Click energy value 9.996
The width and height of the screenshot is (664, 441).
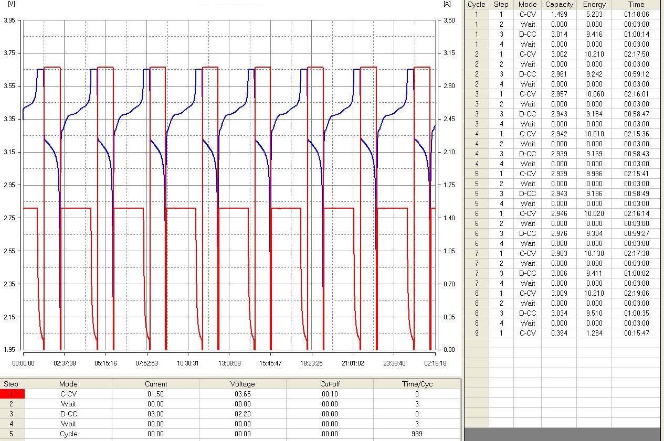pyautogui.click(x=594, y=174)
